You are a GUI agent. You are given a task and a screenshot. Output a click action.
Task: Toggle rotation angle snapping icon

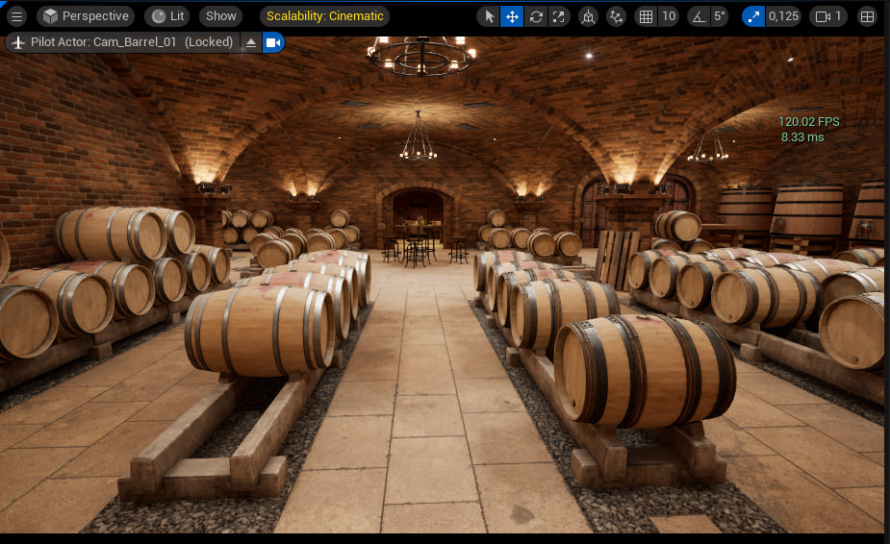pos(699,16)
